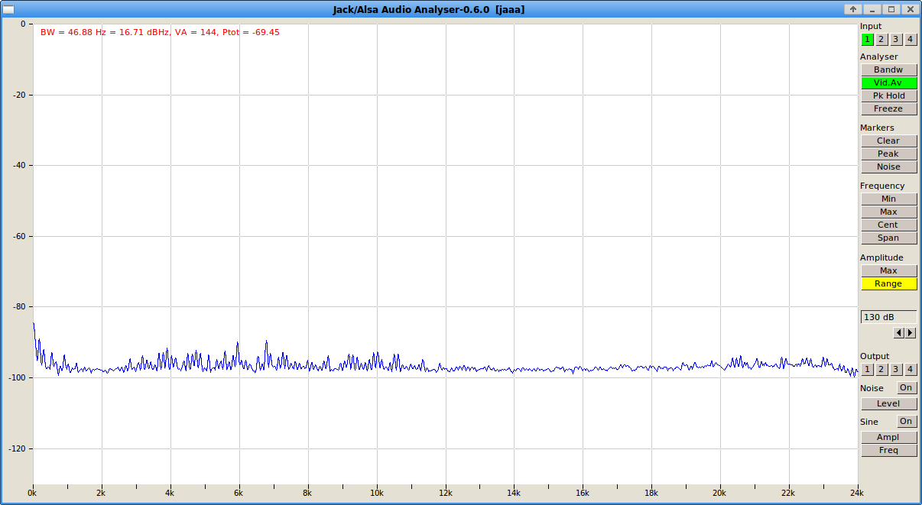
Task: Select input channel 3
Action: coord(895,39)
